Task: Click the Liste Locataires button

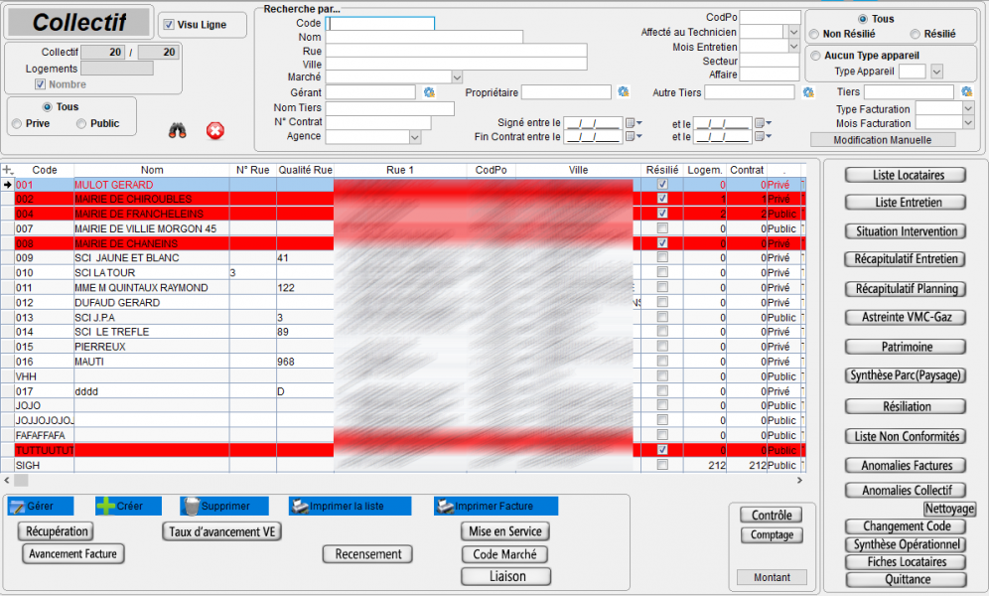Action: [x=906, y=175]
